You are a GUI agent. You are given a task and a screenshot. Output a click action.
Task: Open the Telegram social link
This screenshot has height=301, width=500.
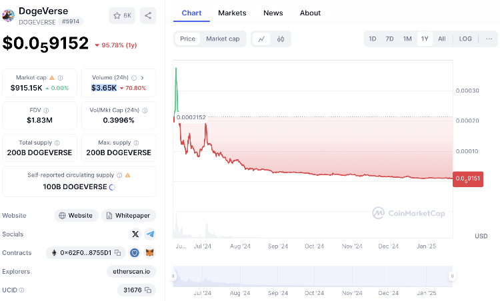coord(150,234)
